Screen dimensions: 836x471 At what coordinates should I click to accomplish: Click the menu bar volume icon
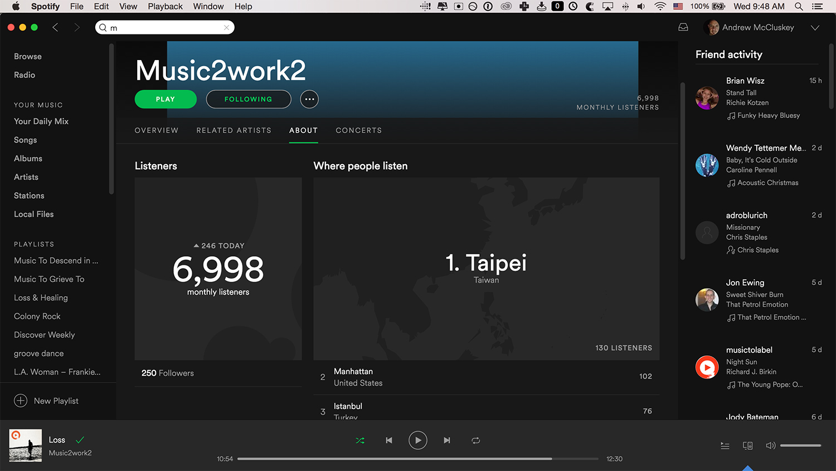coord(641,6)
